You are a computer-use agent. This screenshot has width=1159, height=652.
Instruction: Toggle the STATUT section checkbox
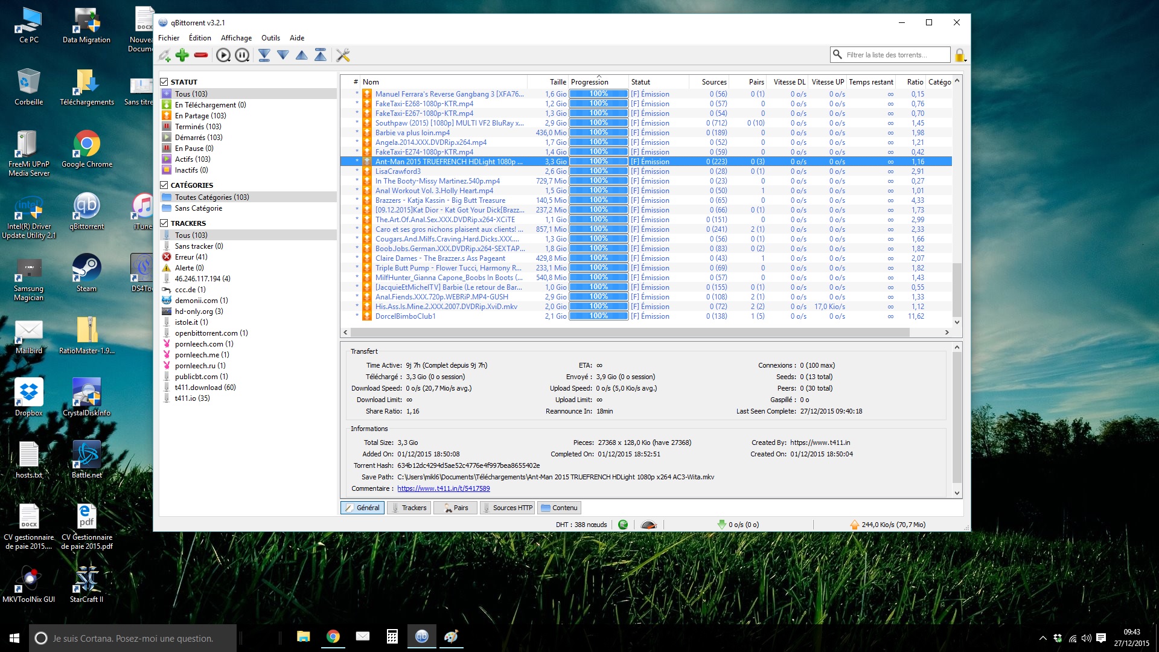pos(164,81)
